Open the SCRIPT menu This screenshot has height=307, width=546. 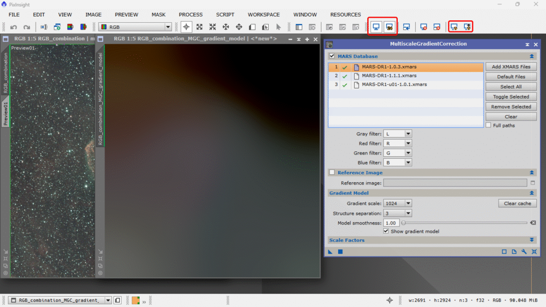tap(225, 14)
